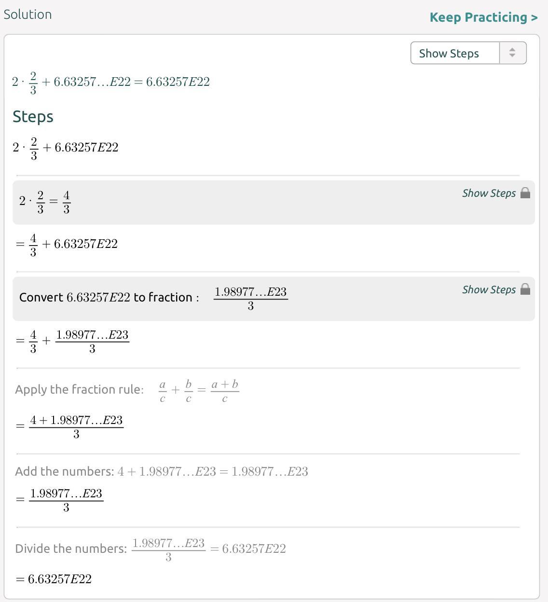The image size is (548, 602).
Task: Expand the gray 2·2/3 = 4/3 step box
Action: pos(241,203)
